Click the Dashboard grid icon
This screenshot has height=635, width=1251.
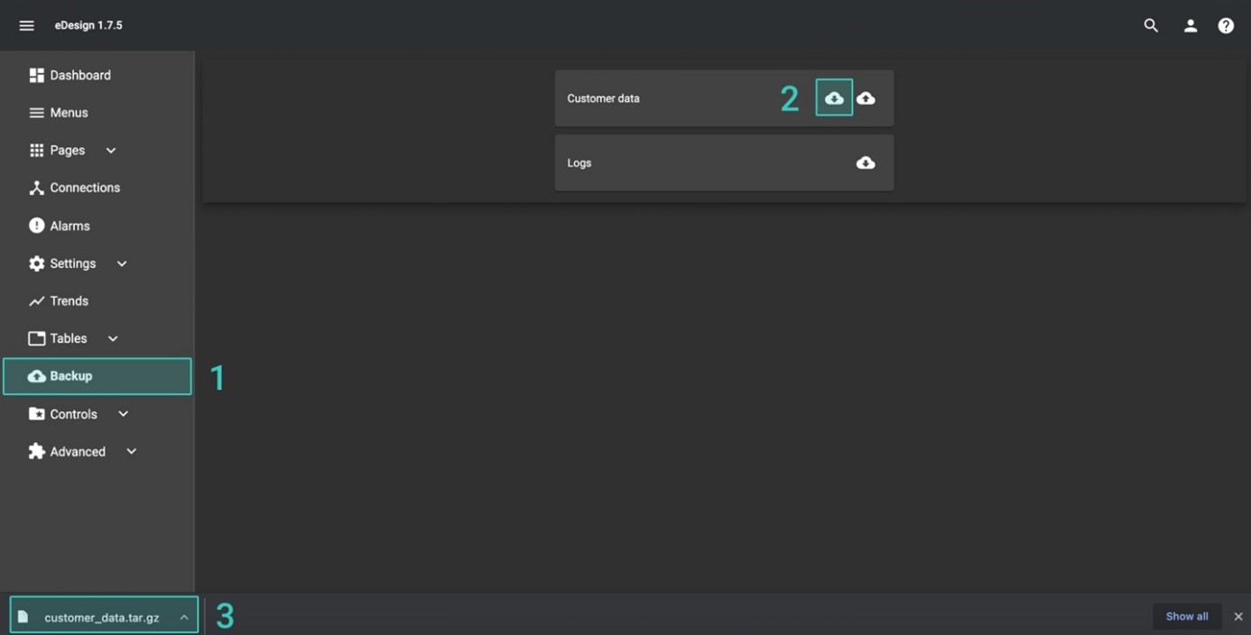(x=36, y=76)
